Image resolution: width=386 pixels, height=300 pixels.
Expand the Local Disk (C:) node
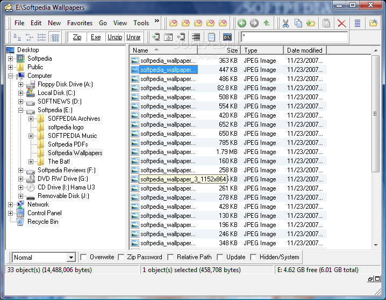coord(20,93)
